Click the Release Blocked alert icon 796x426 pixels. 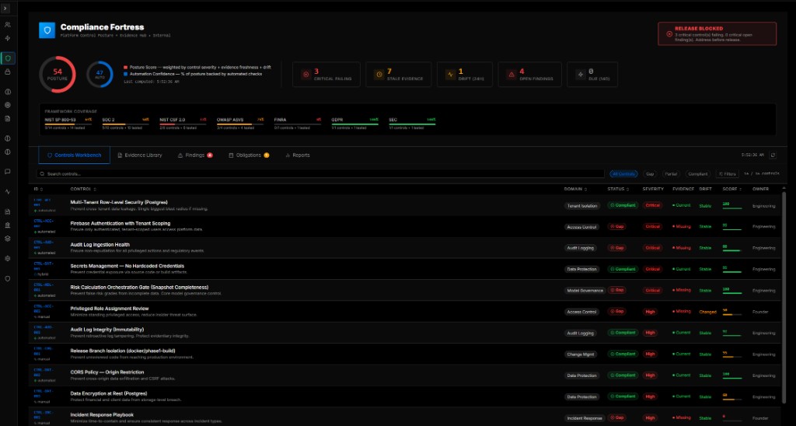click(669, 34)
